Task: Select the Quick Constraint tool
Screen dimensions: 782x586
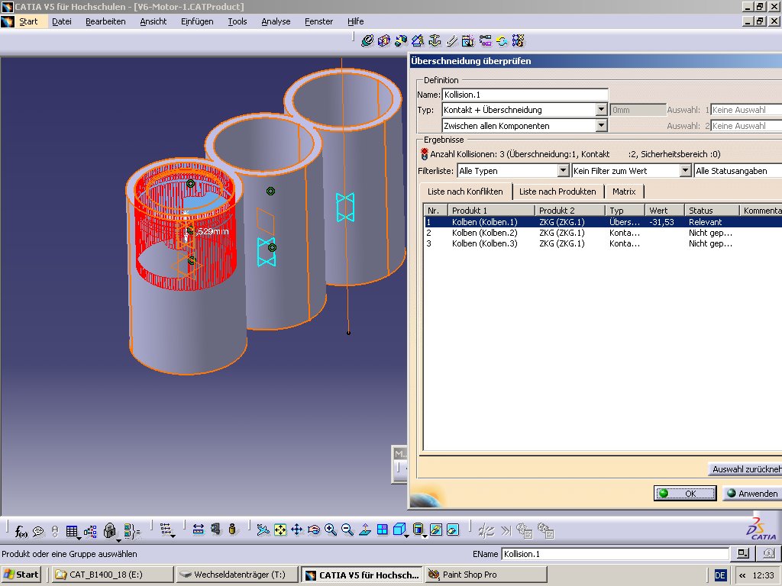Action: pos(468,41)
